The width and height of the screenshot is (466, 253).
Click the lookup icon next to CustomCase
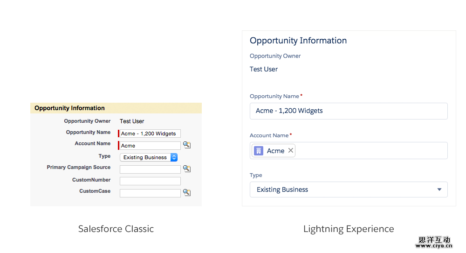[x=186, y=192]
